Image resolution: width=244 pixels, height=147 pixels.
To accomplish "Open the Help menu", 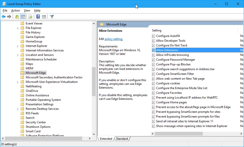I will [x=37, y=10].
